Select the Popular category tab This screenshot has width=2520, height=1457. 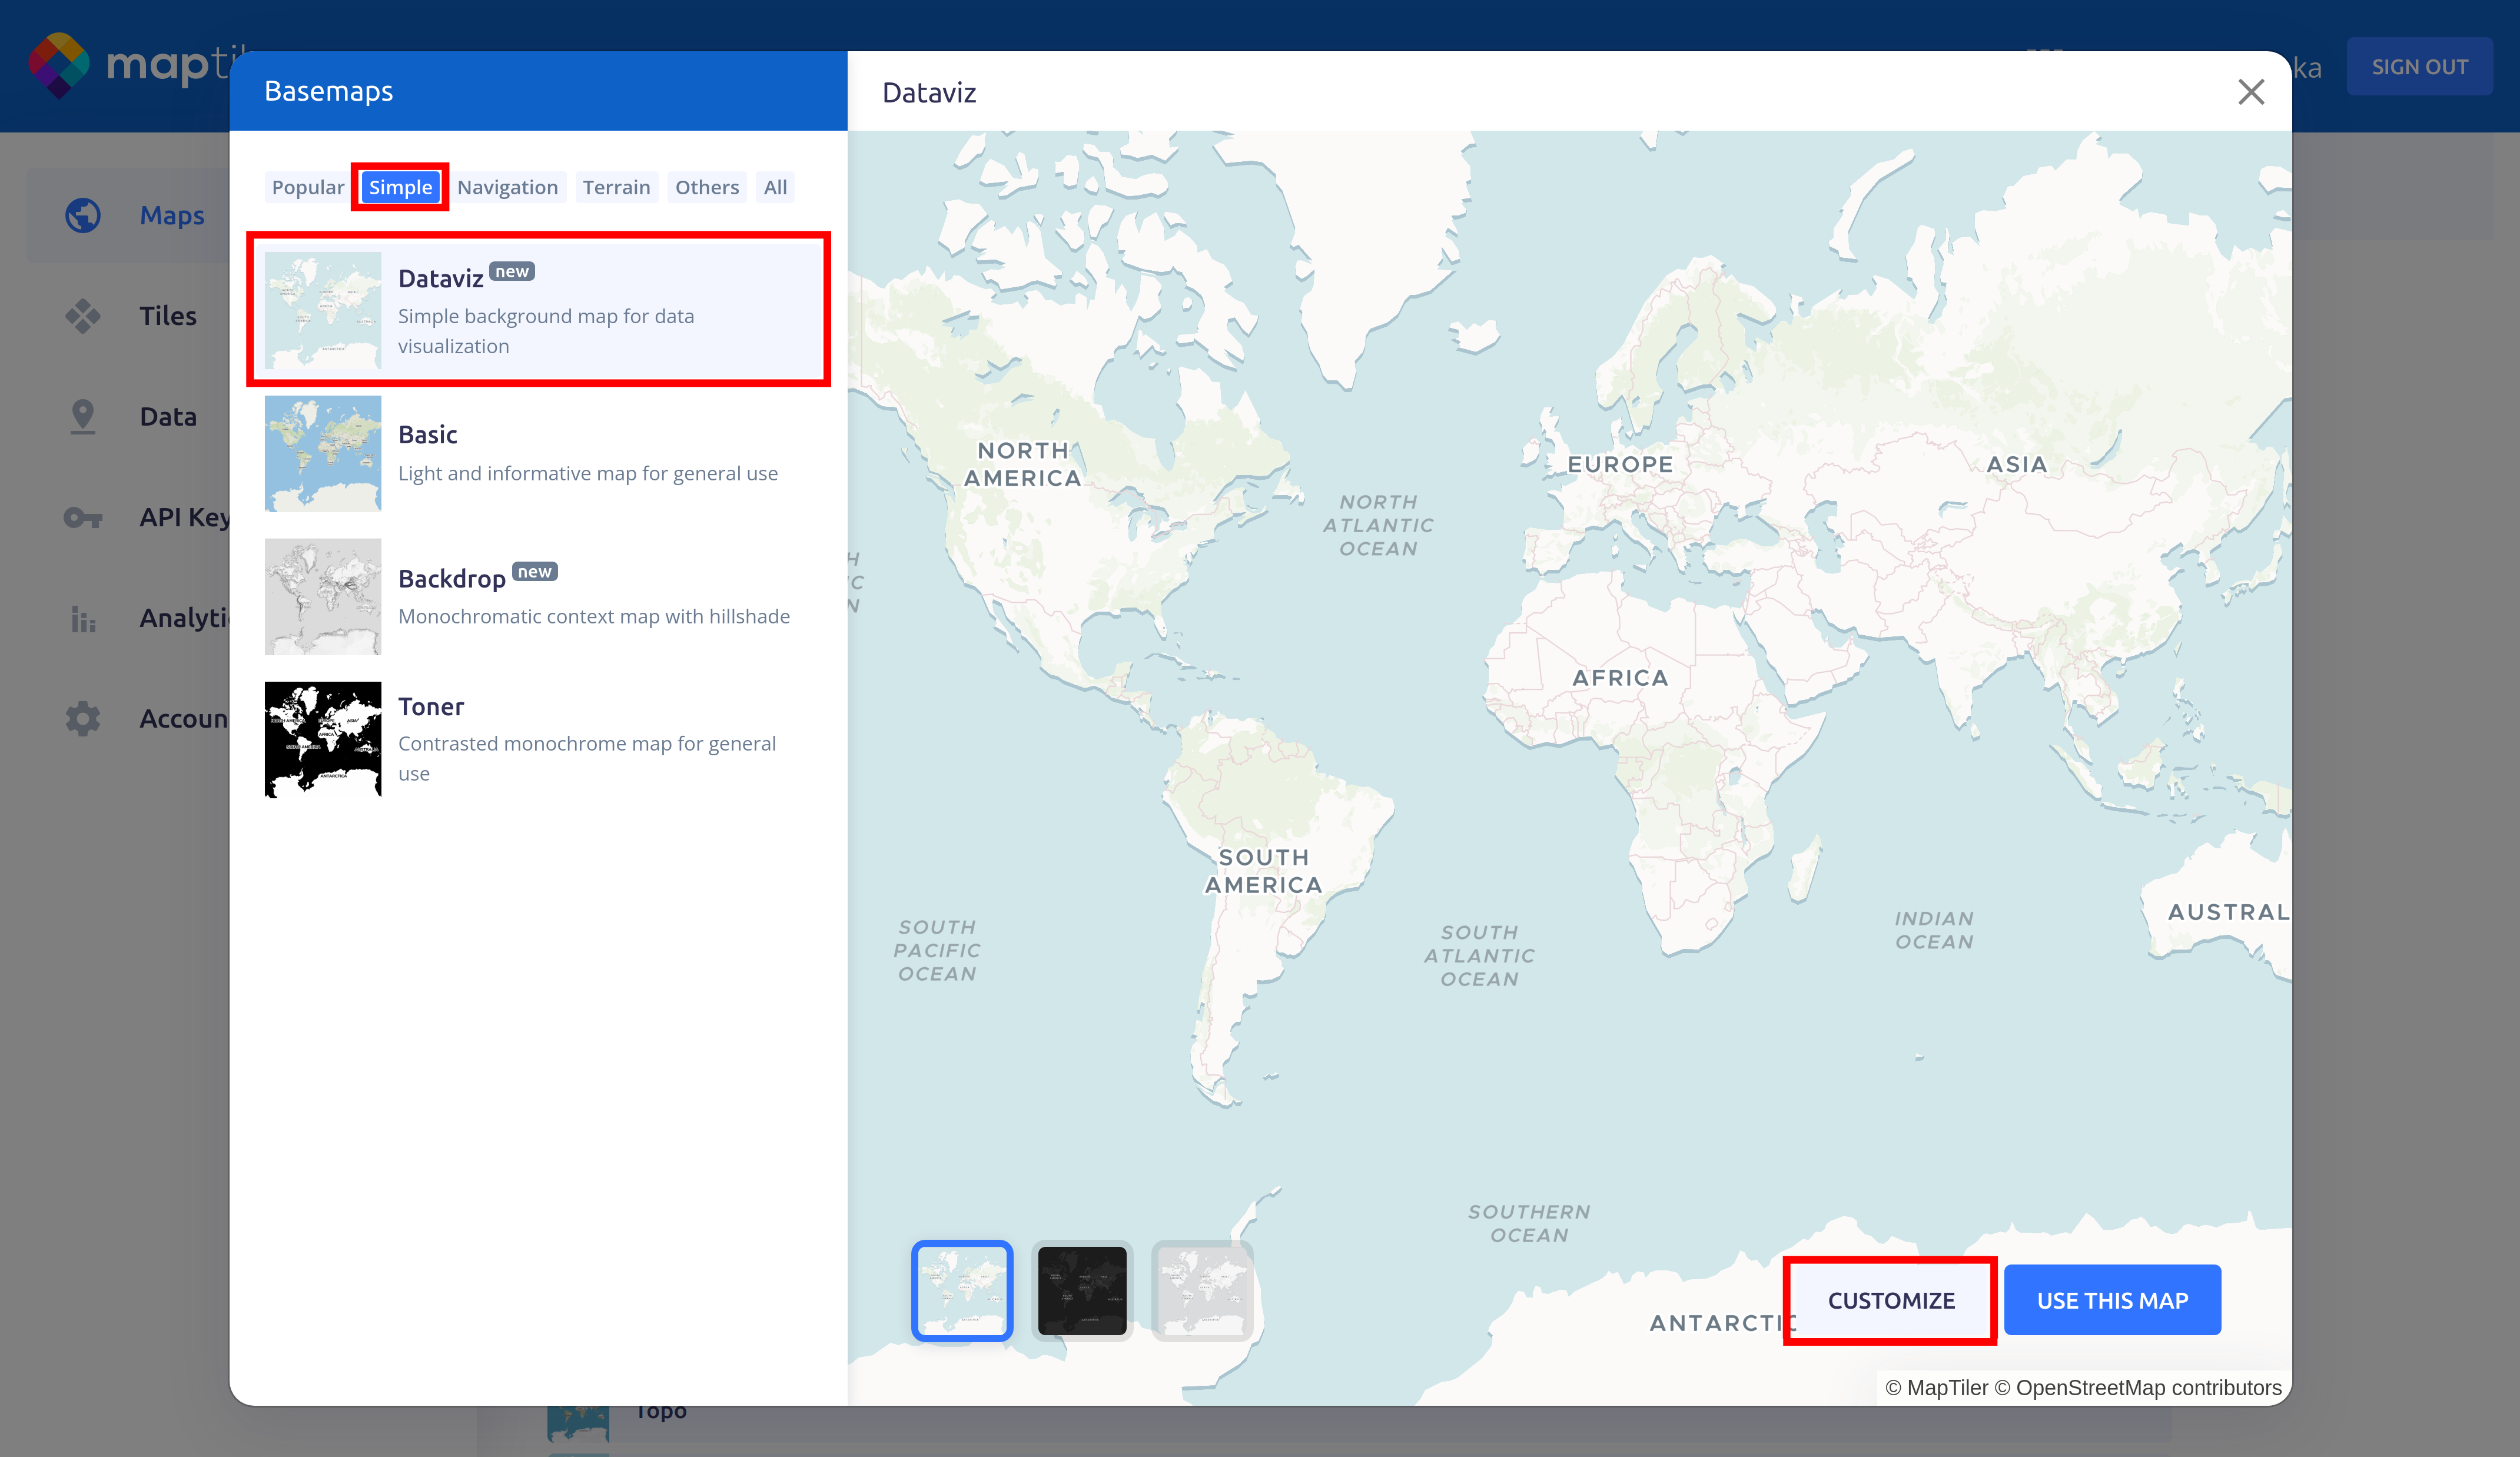(307, 187)
